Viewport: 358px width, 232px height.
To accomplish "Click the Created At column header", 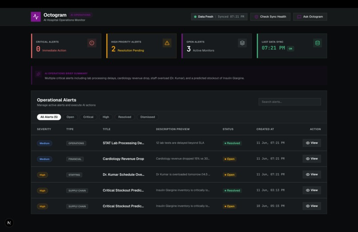I will click(265, 129).
